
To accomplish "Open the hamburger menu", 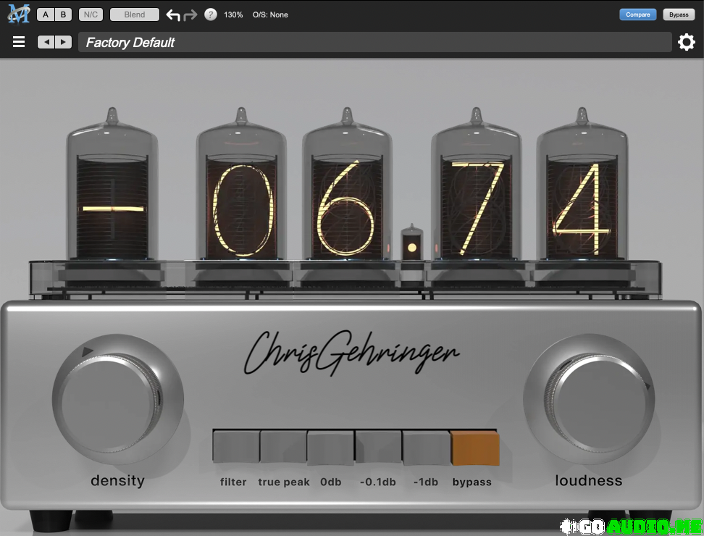I will pyautogui.click(x=19, y=43).
